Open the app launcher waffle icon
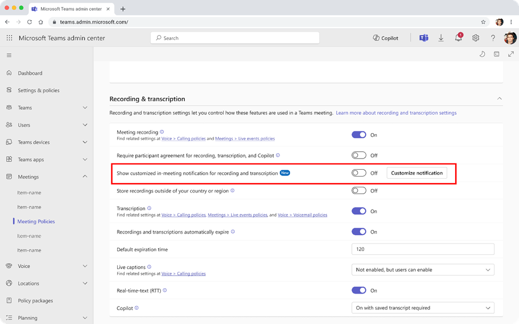Image resolution: width=519 pixels, height=324 pixels. [x=9, y=38]
